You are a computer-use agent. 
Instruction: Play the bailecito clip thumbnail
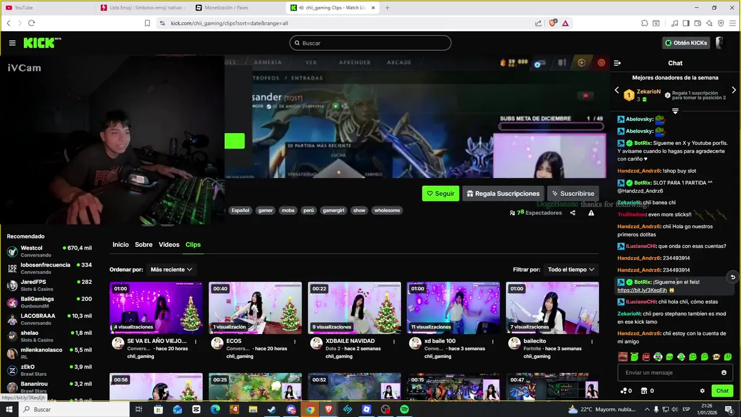(x=552, y=308)
